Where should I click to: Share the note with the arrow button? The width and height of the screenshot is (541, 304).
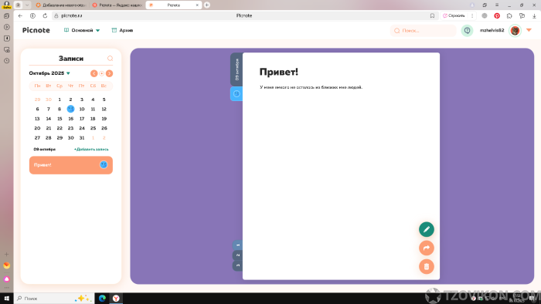tap(427, 248)
